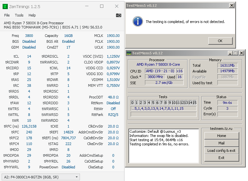The height and width of the screenshot is (181, 248).
Task: Expand the A2 memory module dropdown
Action: (x=41, y=177)
